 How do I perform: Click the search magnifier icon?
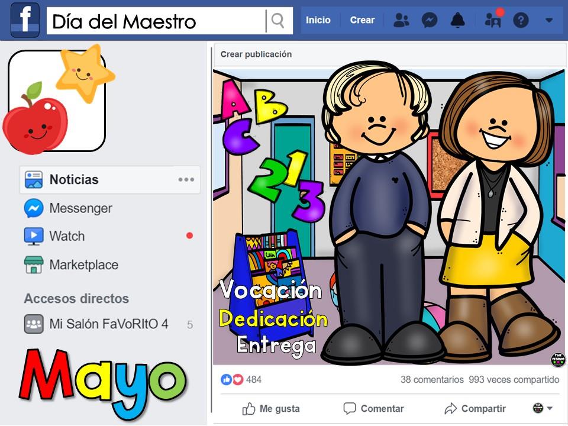coord(277,21)
